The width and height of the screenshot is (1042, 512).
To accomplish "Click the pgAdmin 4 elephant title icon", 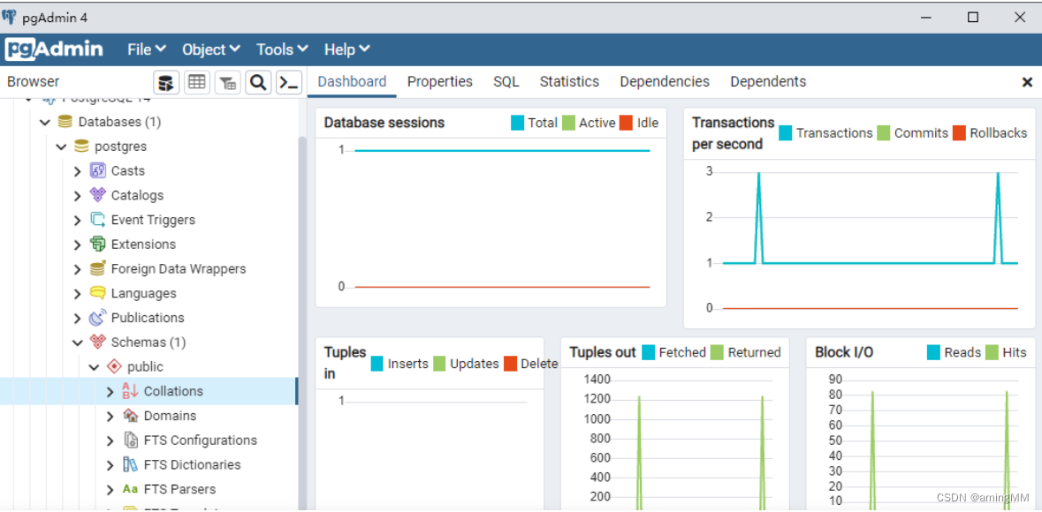I will tap(10, 17).
